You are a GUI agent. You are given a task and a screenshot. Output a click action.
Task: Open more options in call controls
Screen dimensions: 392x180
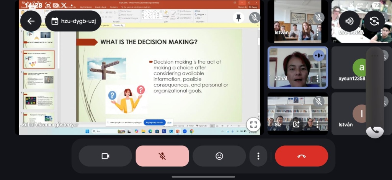tap(258, 156)
